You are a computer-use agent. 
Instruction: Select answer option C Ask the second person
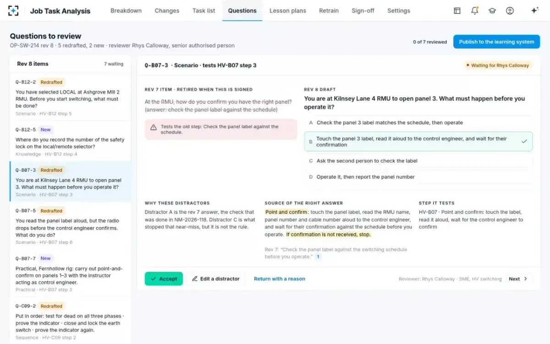click(x=418, y=161)
